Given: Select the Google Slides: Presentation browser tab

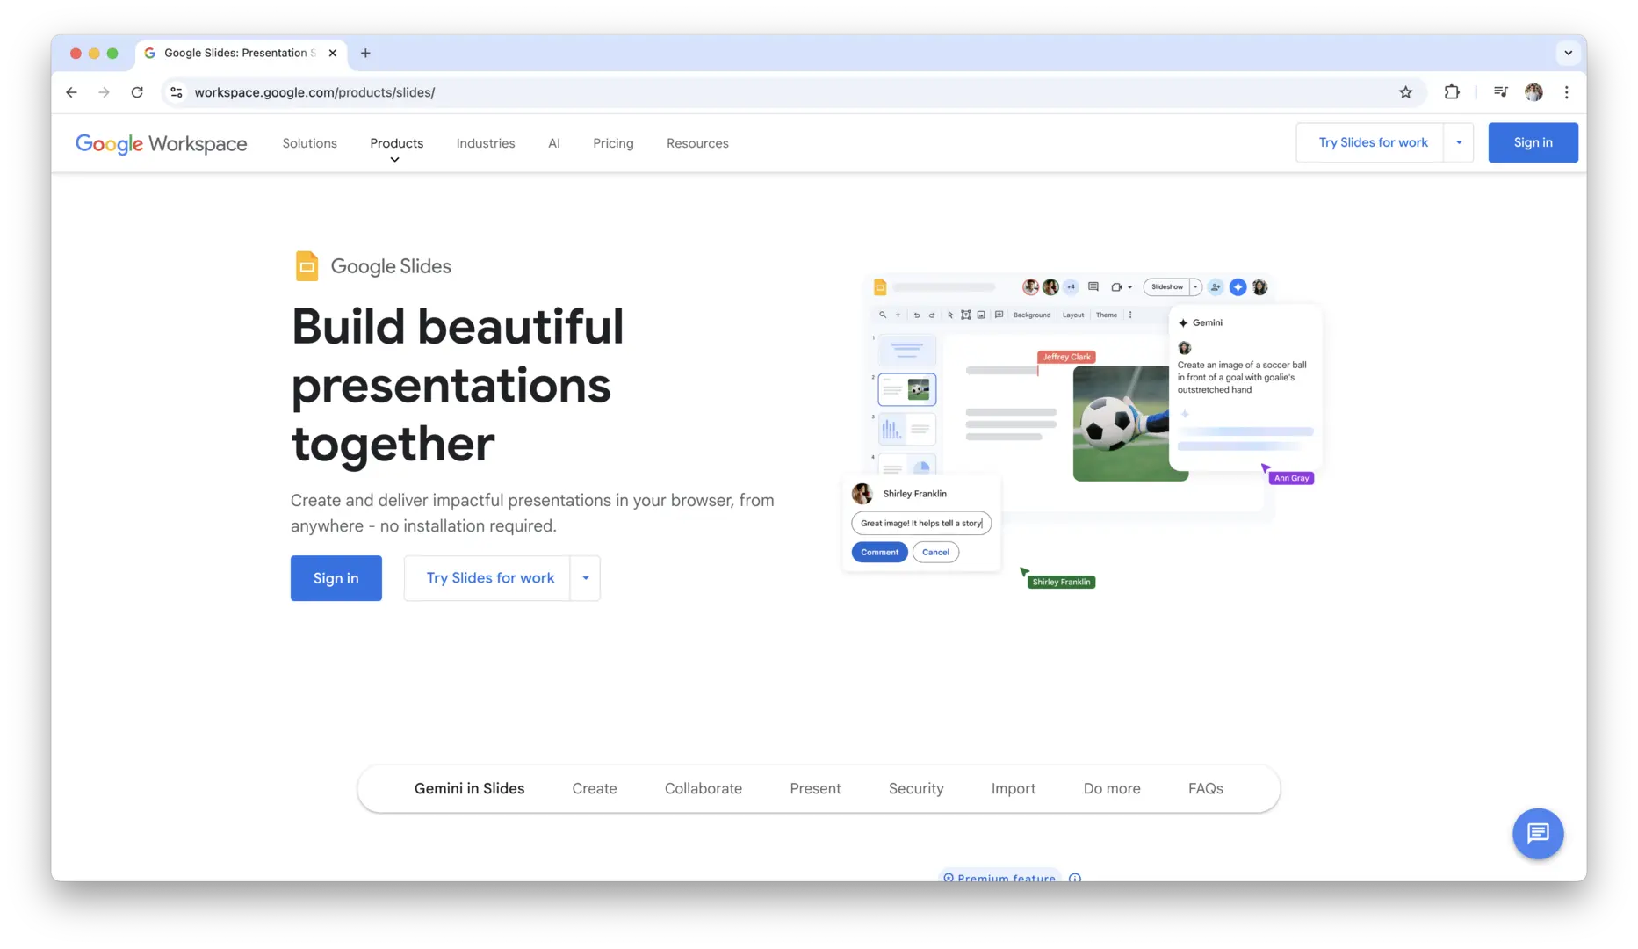Looking at the screenshot, I should click(242, 53).
